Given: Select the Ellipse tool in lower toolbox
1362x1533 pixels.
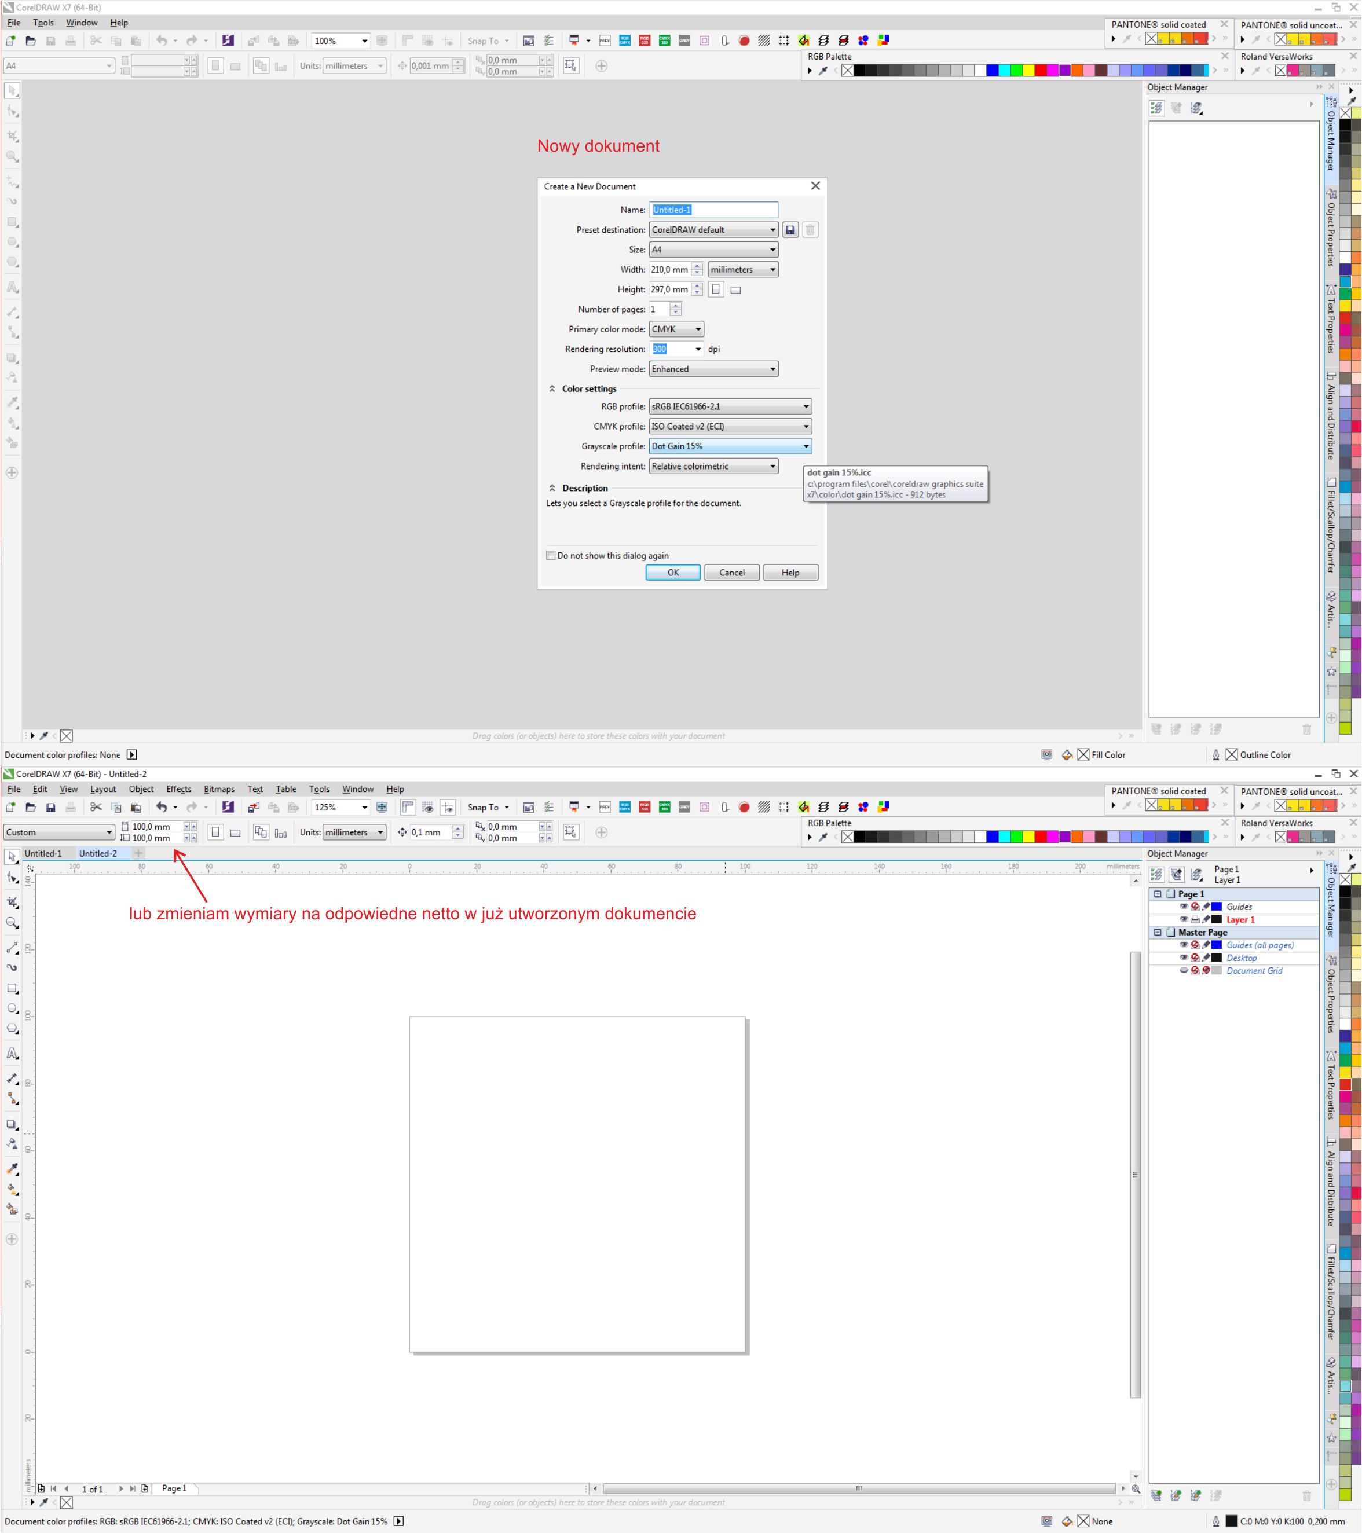Looking at the screenshot, I should tap(12, 1008).
